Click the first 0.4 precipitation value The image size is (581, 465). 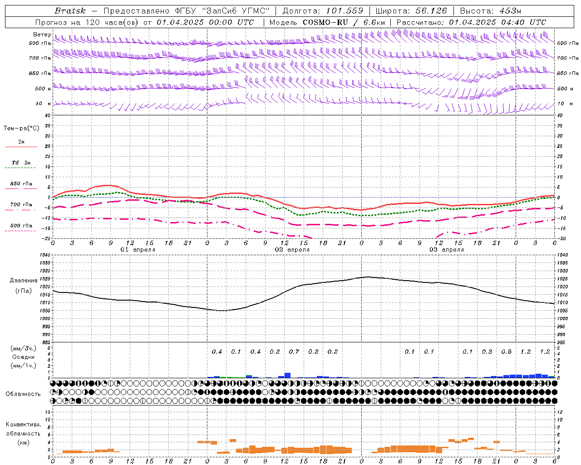(217, 351)
